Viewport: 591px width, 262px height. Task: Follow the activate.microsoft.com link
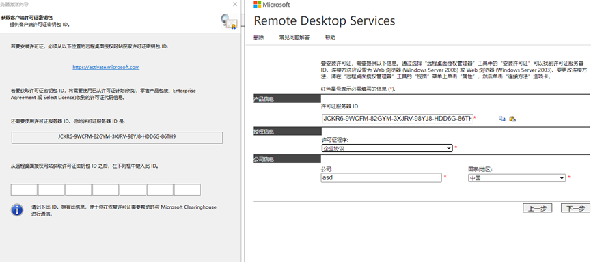click(x=107, y=67)
